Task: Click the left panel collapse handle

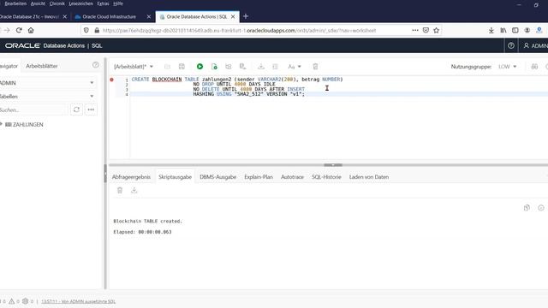Action: tap(105, 173)
